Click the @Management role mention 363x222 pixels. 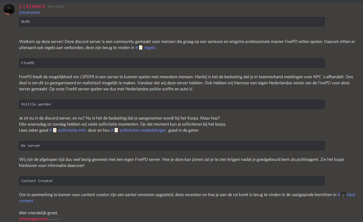[33, 219]
